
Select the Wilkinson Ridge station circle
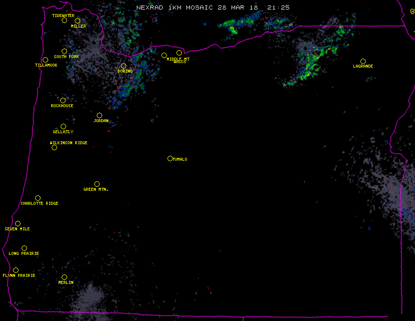coord(55,148)
